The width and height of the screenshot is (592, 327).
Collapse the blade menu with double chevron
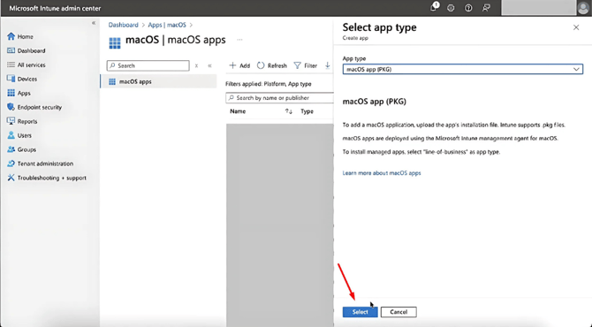(209, 65)
